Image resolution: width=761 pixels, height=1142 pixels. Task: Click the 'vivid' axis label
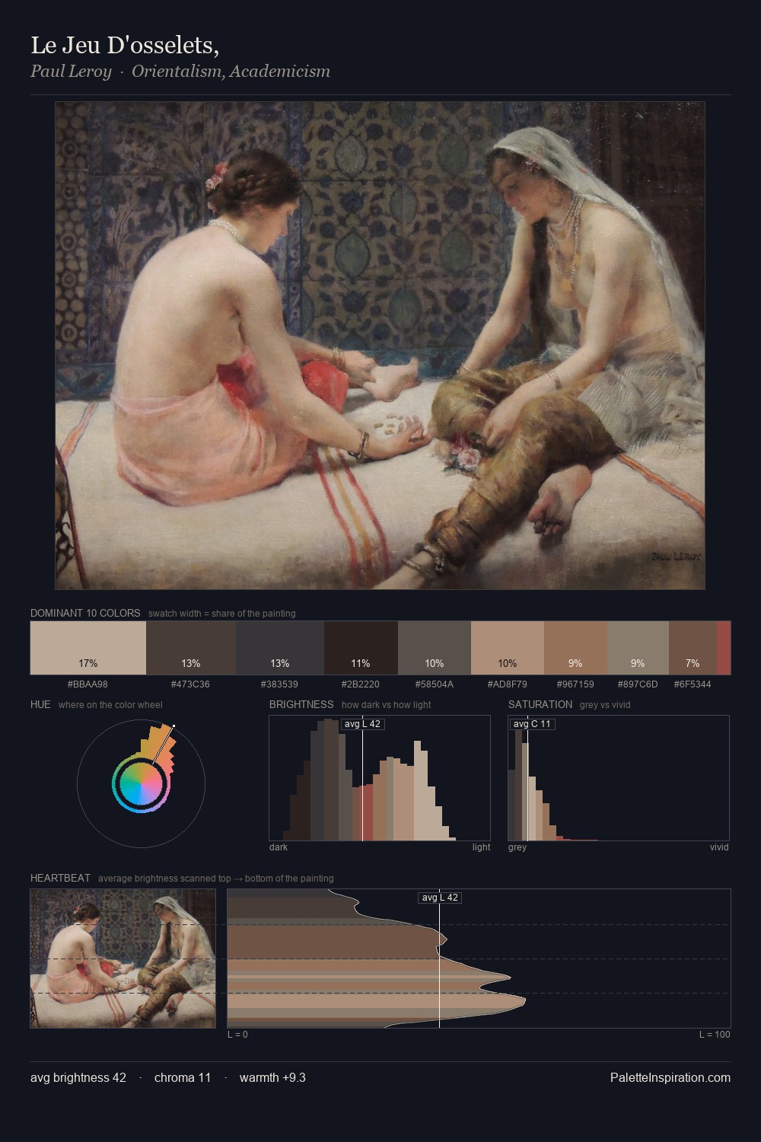pyautogui.click(x=719, y=847)
